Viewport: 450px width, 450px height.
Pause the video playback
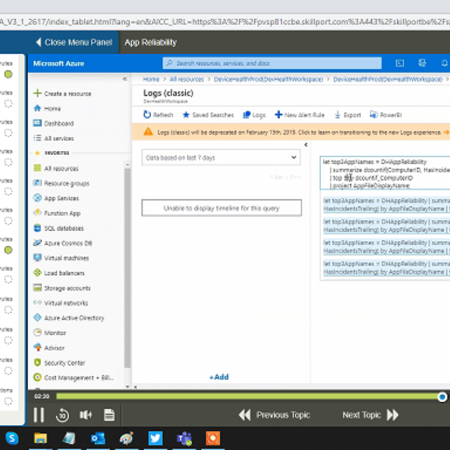click(x=38, y=415)
